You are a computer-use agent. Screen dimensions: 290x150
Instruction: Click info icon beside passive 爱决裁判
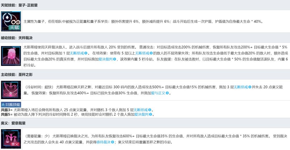[114, 59]
